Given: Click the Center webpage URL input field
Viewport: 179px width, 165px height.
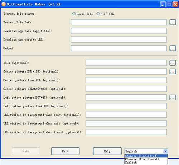Looking at the screenshot, I should point(126,89).
